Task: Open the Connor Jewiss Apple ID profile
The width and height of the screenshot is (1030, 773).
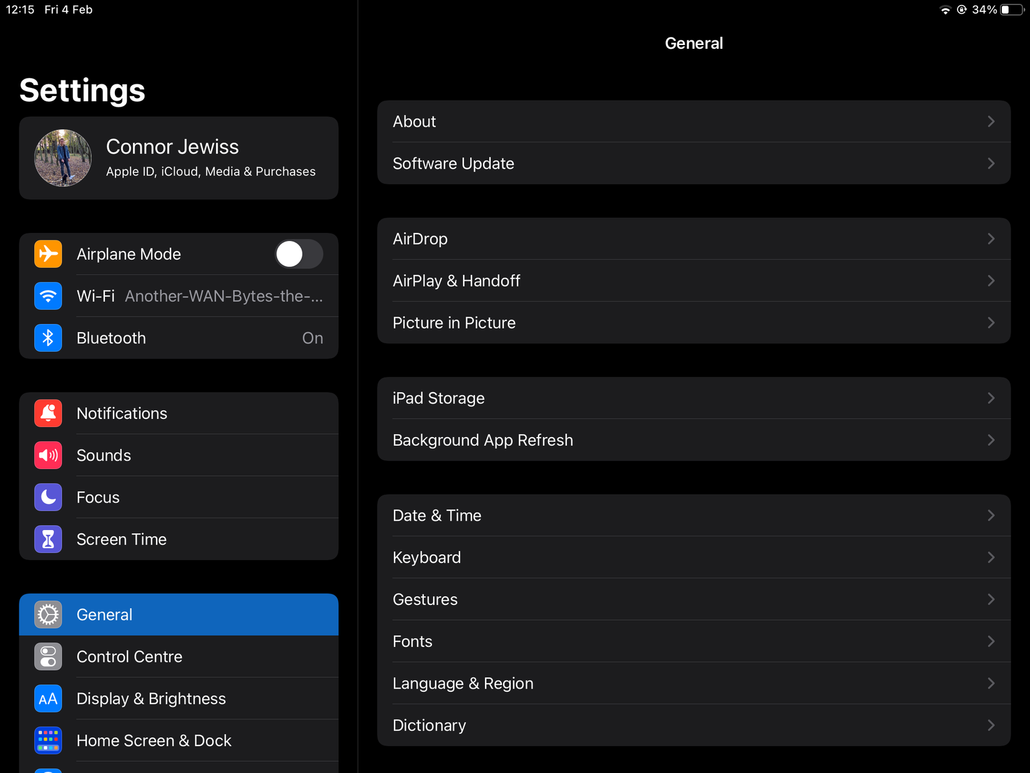Action: [179, 157]
